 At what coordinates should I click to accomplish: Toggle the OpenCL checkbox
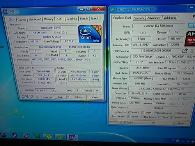coord(129,112)
